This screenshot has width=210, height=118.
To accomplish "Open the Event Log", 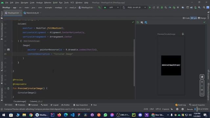I will click(180, 105).
